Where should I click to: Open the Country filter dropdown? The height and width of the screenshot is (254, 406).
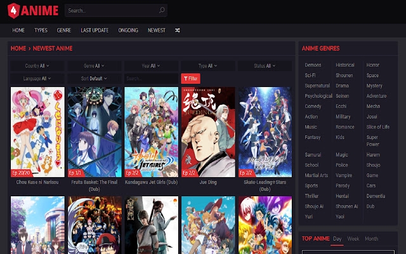pyautogui.click(x=37, y=66)
